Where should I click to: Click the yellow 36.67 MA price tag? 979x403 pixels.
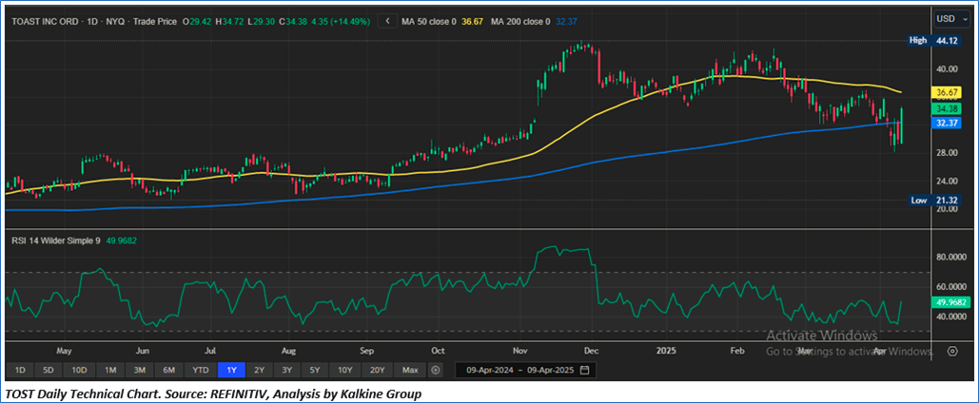click(x=945, y=92)
